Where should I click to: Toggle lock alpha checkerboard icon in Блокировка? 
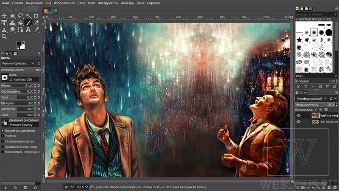(x=326, y=110)
